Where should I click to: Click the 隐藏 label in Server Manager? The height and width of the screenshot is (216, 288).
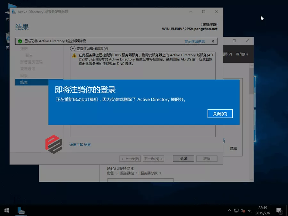pos(233,148)
